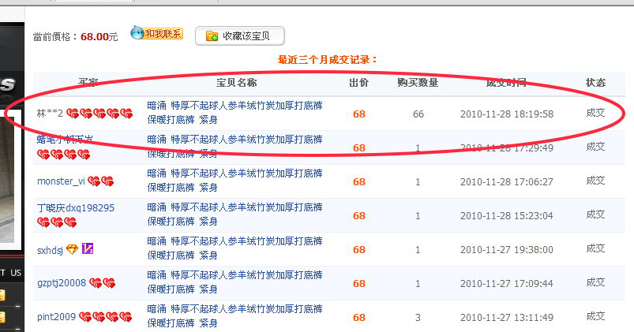This screenshot has width=634, height=332.
Task: Open buyer pint2009 profile link
Action: click(x=56, y=317)
